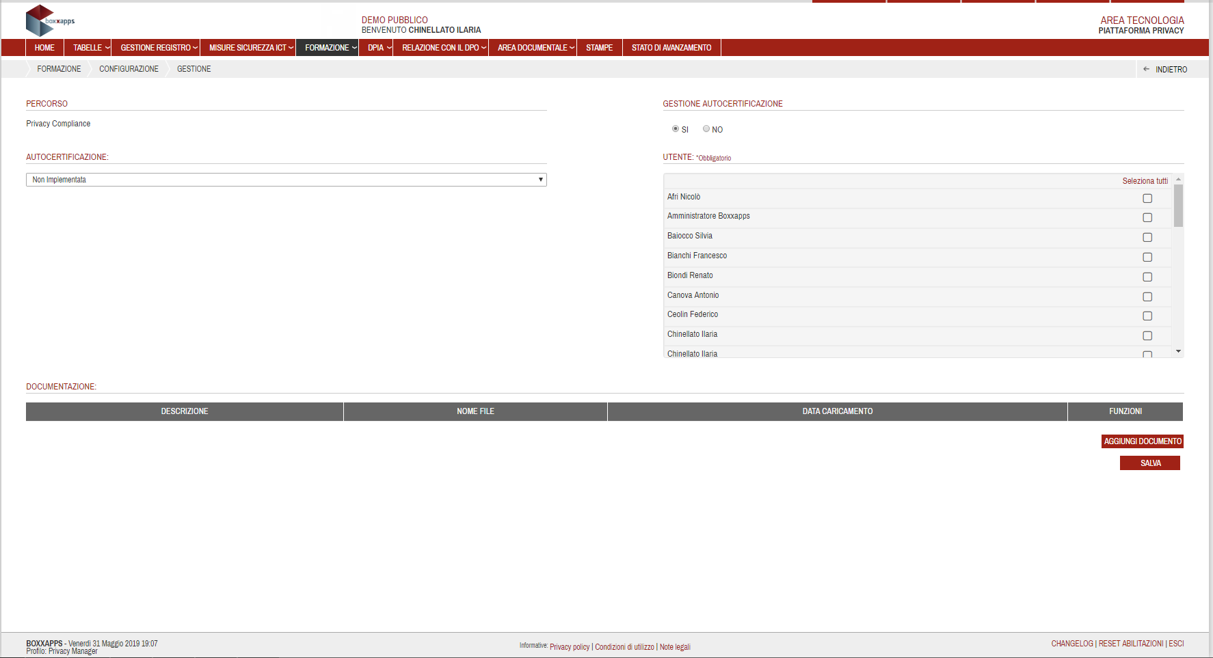1213x658 pixels.
Task: Click the user list scrollbar thumb
Action: click(x=1178, y=206)
